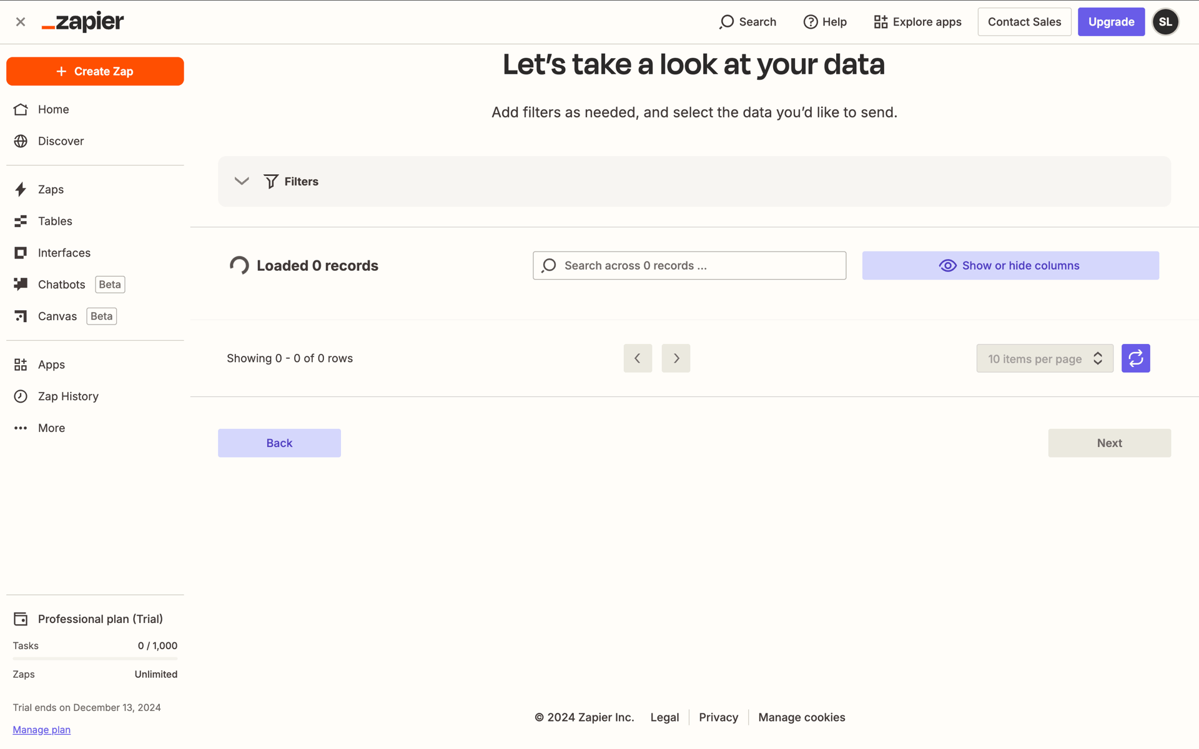The height and width of the screenshot is (749, 1199).
Task: Click the Beta badge next to Canvas
Action: 102,316
